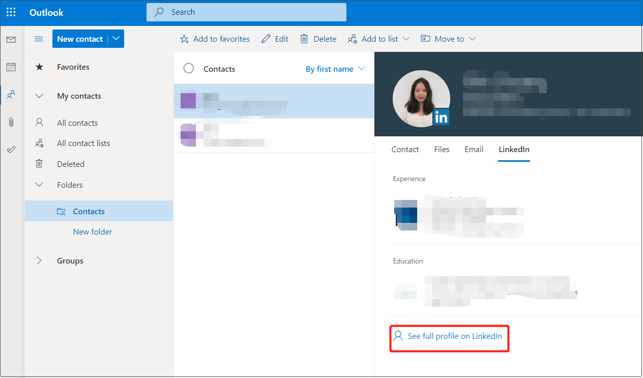Switch to the Contact tab

coord(405,149)
